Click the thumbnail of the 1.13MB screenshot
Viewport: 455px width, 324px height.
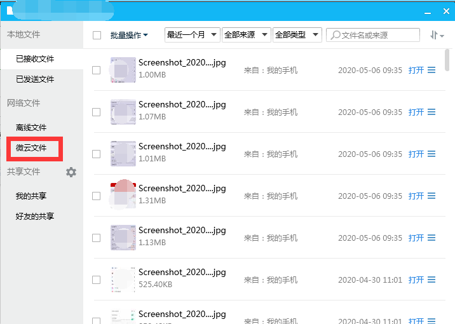123,238
